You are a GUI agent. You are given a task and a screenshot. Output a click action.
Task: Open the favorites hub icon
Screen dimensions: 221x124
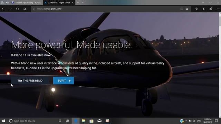point(197,9)
